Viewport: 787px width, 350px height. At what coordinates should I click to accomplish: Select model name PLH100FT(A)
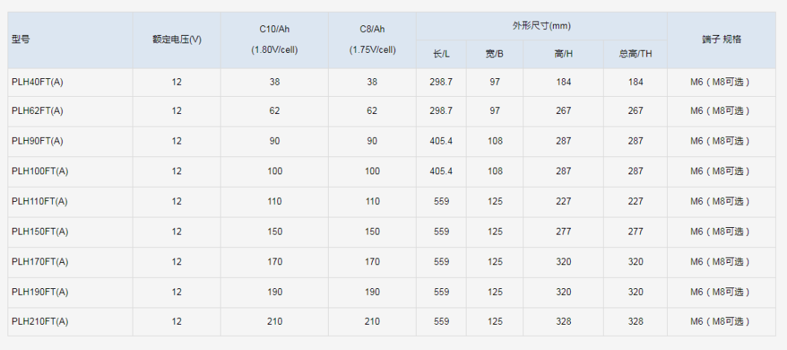click(39, 171)
